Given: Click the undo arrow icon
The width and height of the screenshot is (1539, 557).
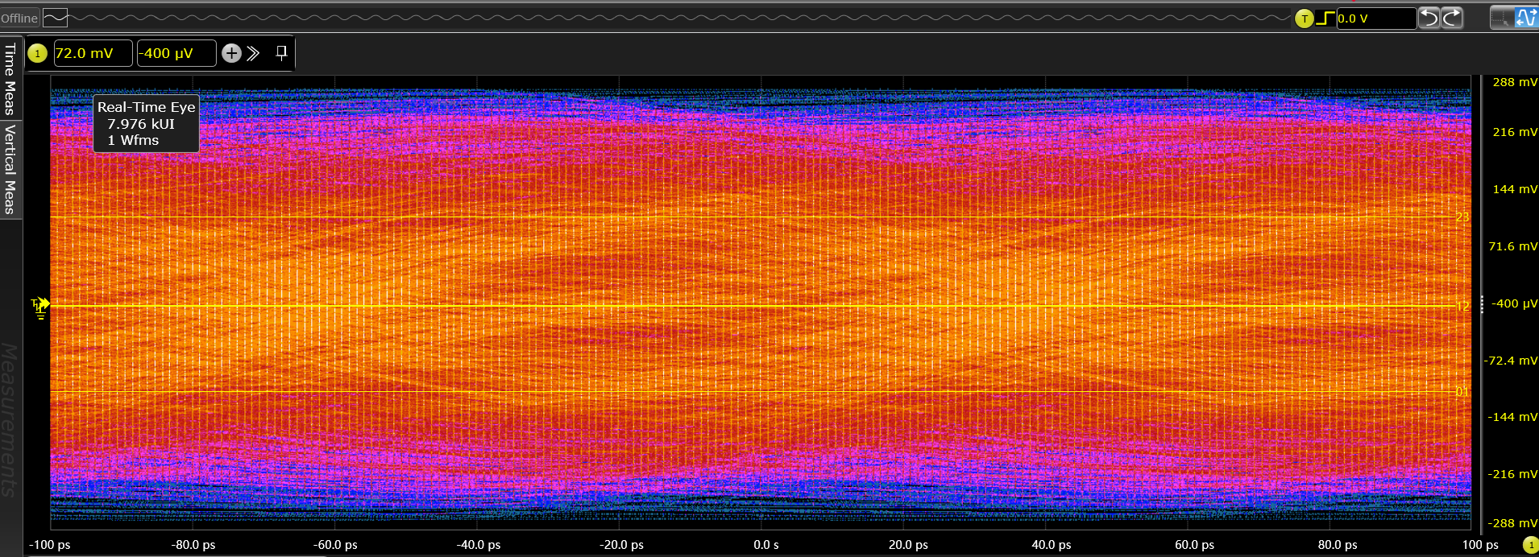Looking at the screenshot, I should [x=1429, y=18].
